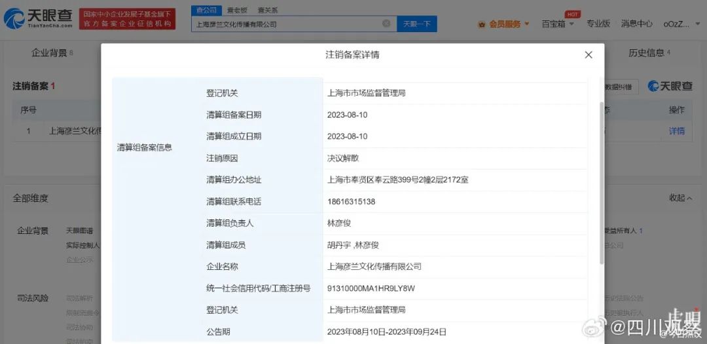Collapse the 全部维度 section with 收起
Screen dimensions: 707x344
click(681, 198)
